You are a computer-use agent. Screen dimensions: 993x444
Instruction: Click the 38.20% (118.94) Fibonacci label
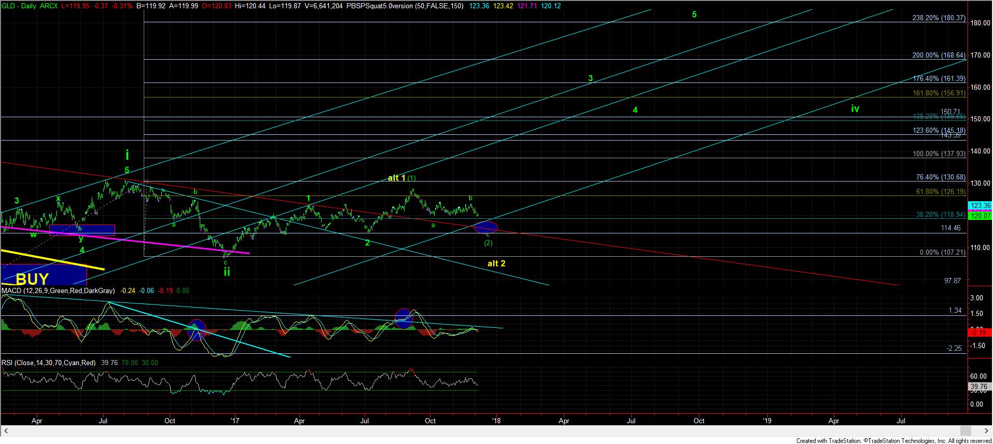[941, 214]
